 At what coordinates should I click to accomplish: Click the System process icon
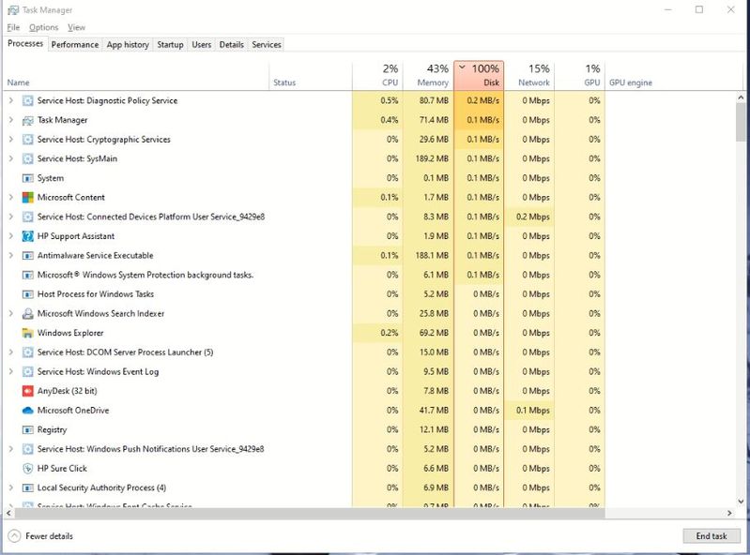[28, 178]
